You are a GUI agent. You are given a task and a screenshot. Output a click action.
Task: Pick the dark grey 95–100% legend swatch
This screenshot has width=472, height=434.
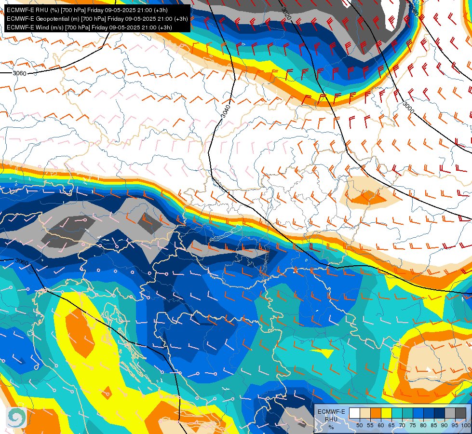[461, 413]
